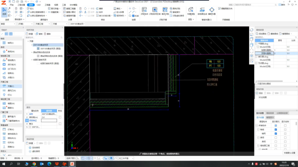Click undo icon in quick access toolbar
Viewport: 298px width, 167px height.
coord(26,2)
